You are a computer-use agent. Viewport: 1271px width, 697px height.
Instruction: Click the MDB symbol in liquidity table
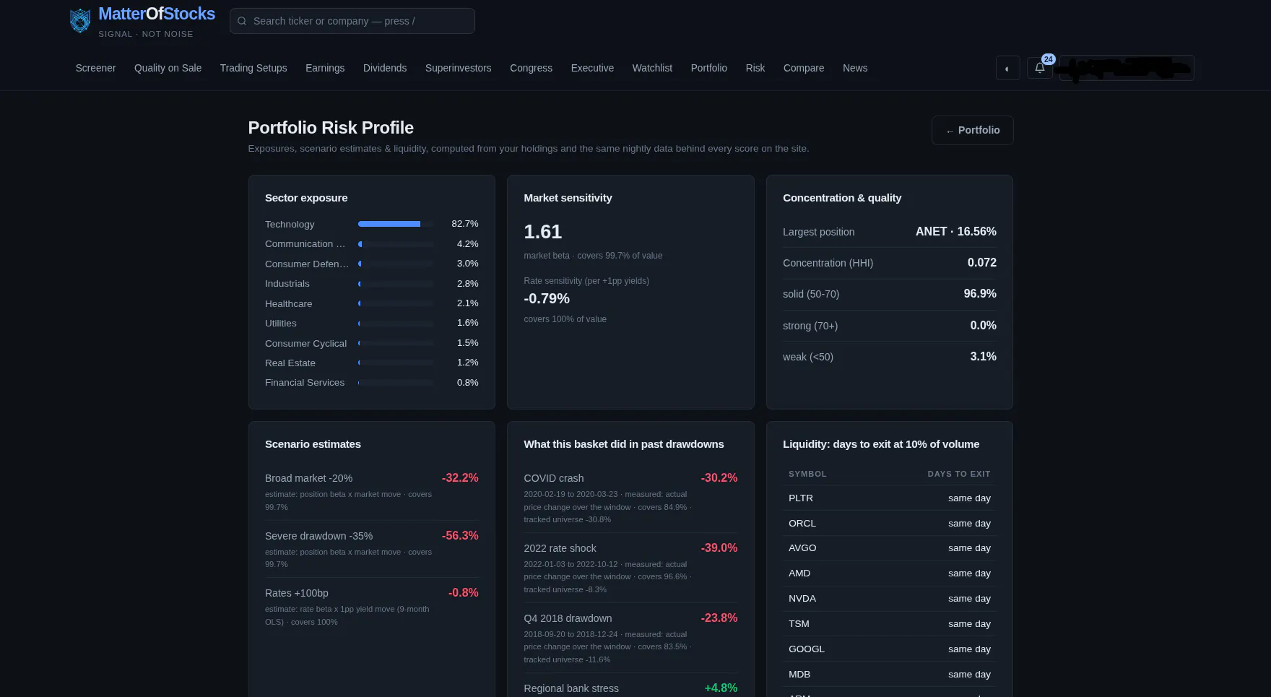[x=799, y=675]
